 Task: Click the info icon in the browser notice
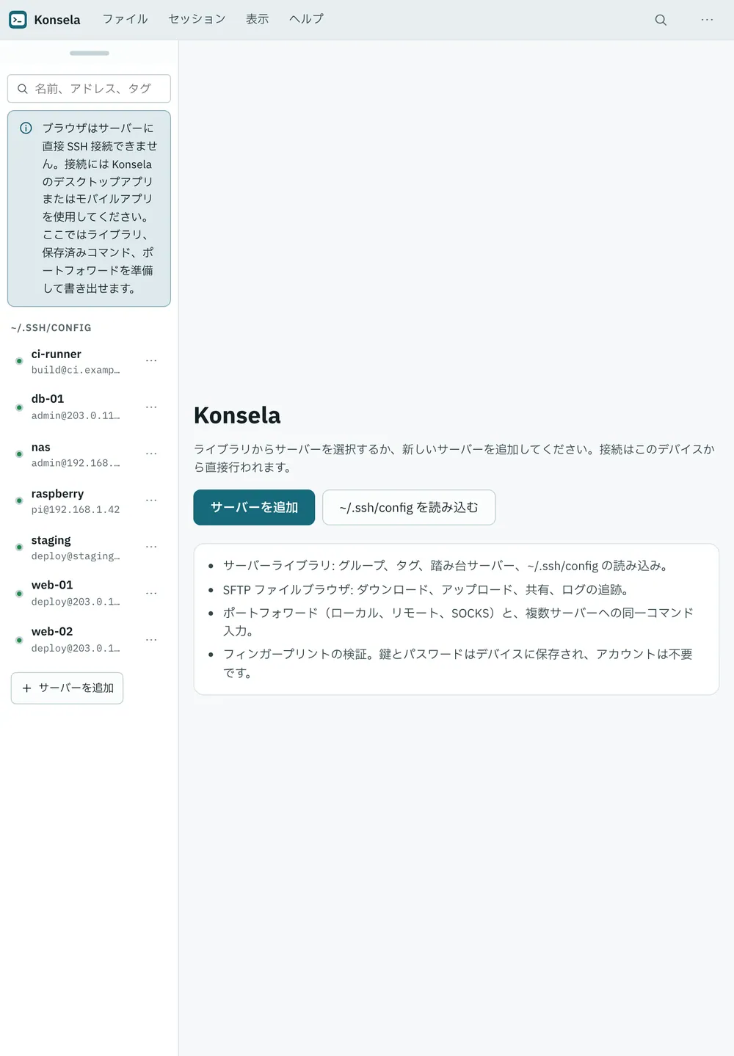pyautogui.click(x=26, y=128)
